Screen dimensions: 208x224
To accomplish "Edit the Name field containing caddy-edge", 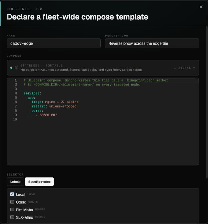I will point(54,43).
